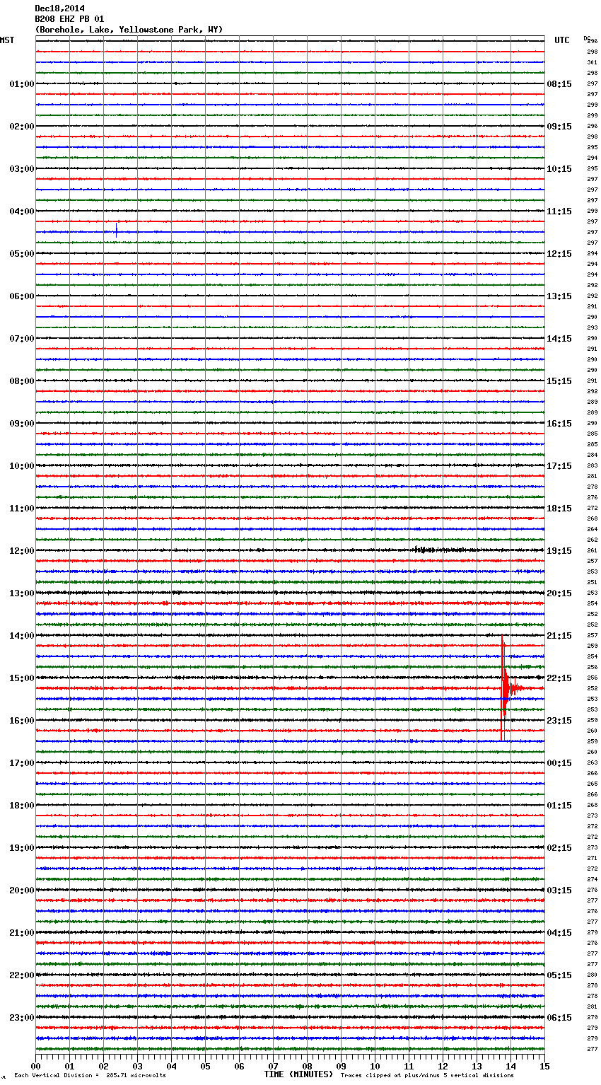The height and width of the screenshot is (1085, 601).
Task: Click the 05 minute tick label
Action: click(x=205, y=1066)
